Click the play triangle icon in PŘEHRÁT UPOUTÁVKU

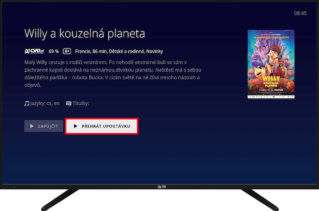(x=75, y=126)
